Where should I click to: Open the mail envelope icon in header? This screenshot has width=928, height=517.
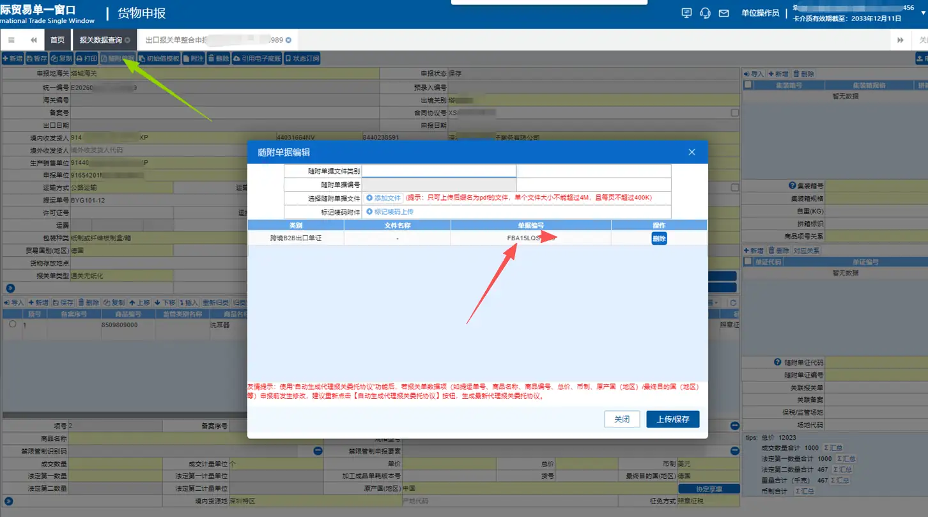click(x=723, y=13)
